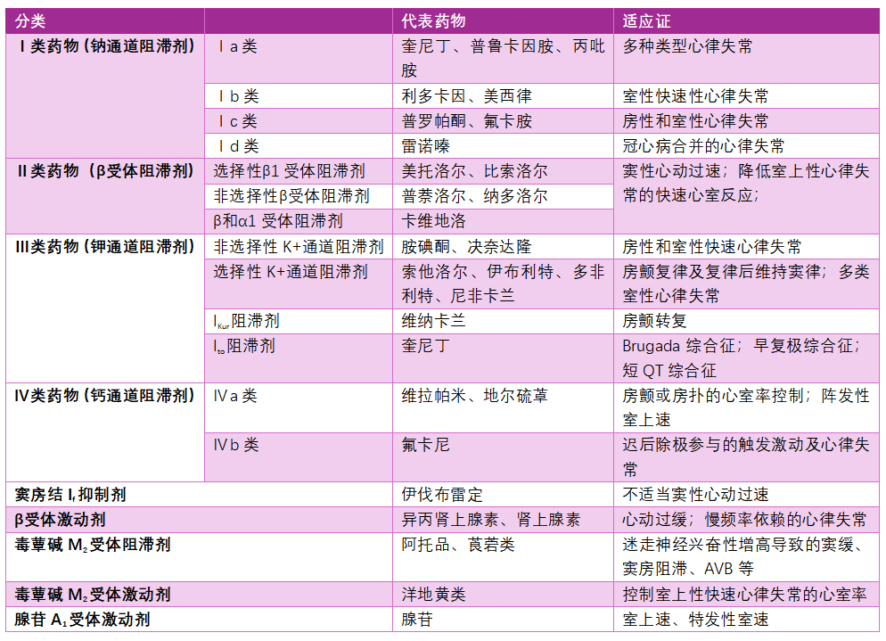Select the "卡维地洛" drug cell
This screenshot has width=886, height=641.
[434, 221]
